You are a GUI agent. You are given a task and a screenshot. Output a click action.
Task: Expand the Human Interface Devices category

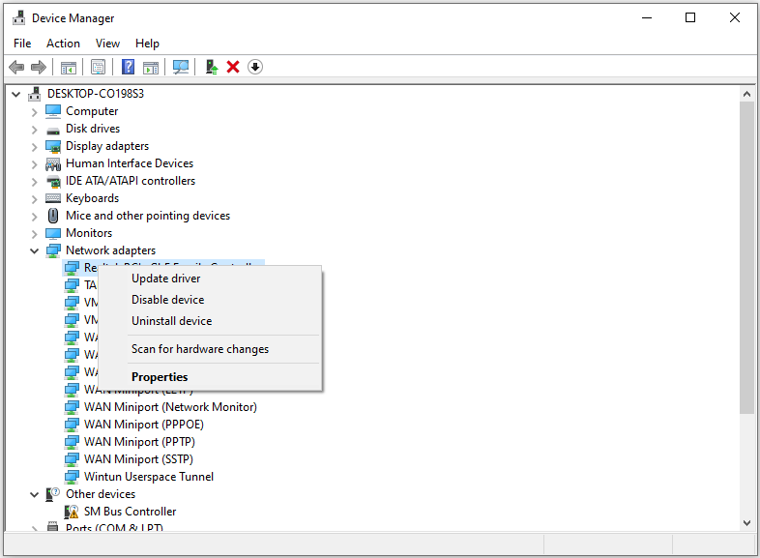pyautogui.click(x=35, y=164)
